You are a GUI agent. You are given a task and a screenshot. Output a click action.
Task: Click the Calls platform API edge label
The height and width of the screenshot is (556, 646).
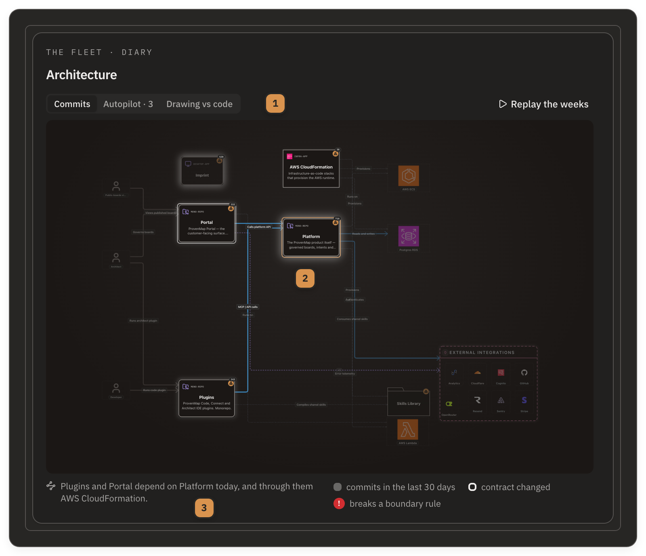(x=259, y=227)
